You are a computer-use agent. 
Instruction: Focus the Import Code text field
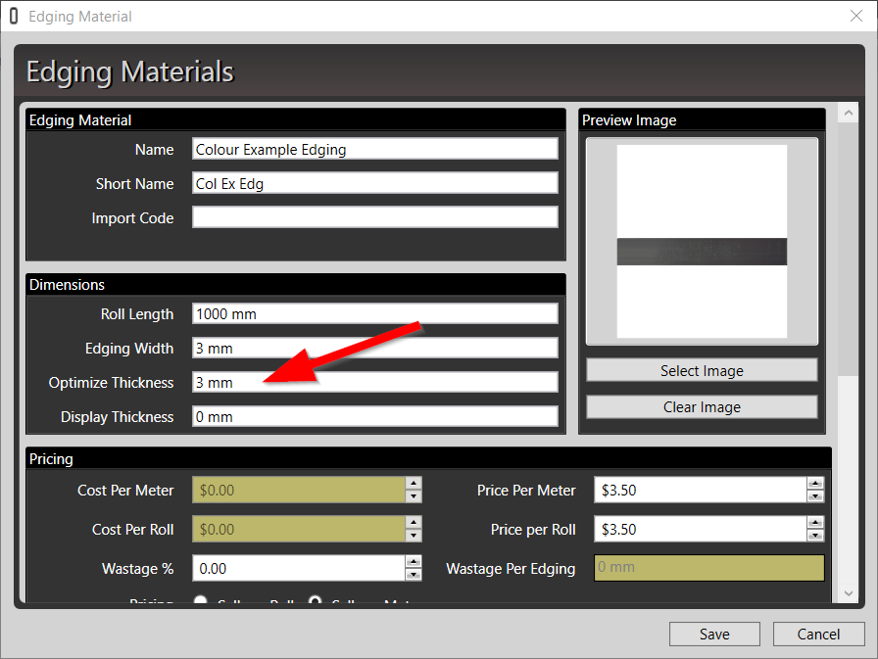coord(374,217)
